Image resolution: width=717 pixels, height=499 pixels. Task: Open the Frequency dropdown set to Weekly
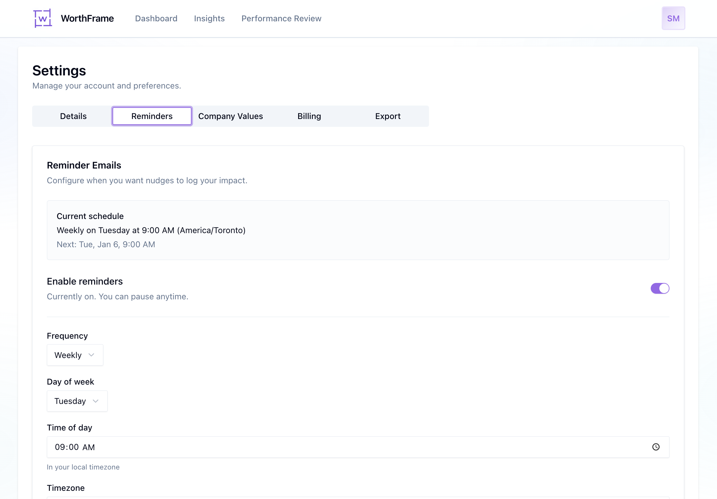tap(75, 355)
